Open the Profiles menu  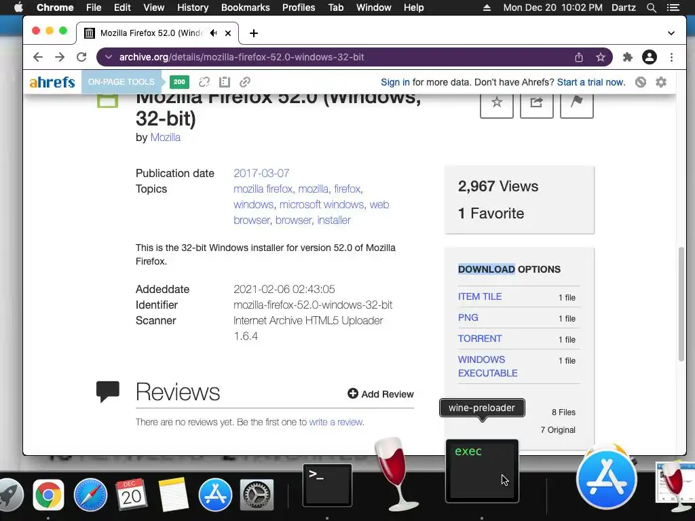click(x=299, y=7)
